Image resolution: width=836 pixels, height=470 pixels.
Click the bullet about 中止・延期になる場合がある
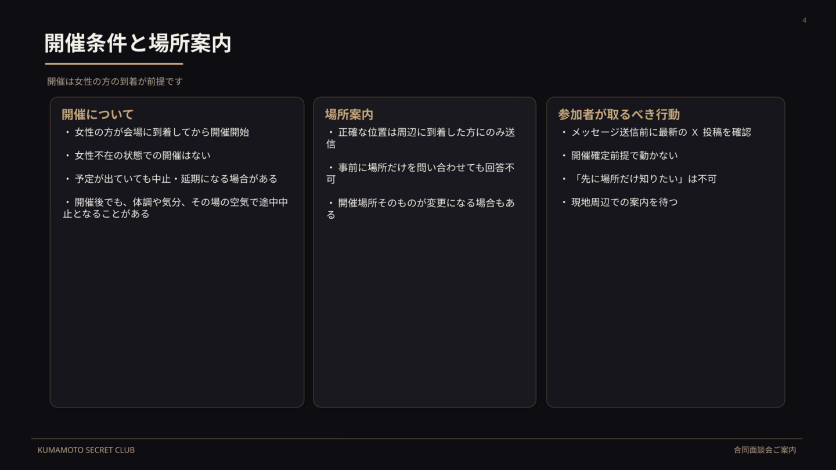175,179
